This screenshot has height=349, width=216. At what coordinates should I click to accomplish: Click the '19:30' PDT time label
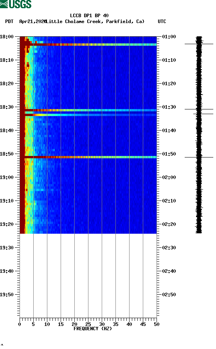(x=7, y=248)
